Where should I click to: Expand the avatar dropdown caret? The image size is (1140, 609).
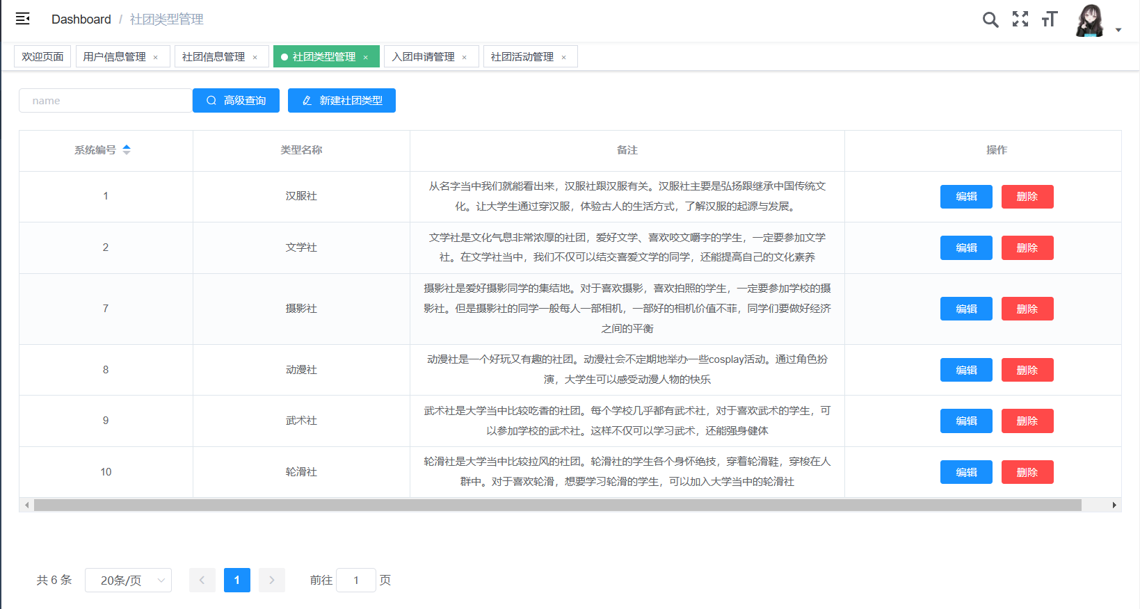pos(1118,30)
